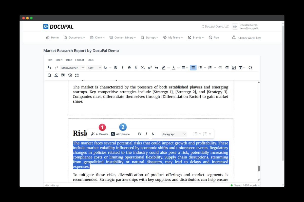Insert a blockquote with the quote icon
The image size is (304, 202).
(x=157, y=68)
